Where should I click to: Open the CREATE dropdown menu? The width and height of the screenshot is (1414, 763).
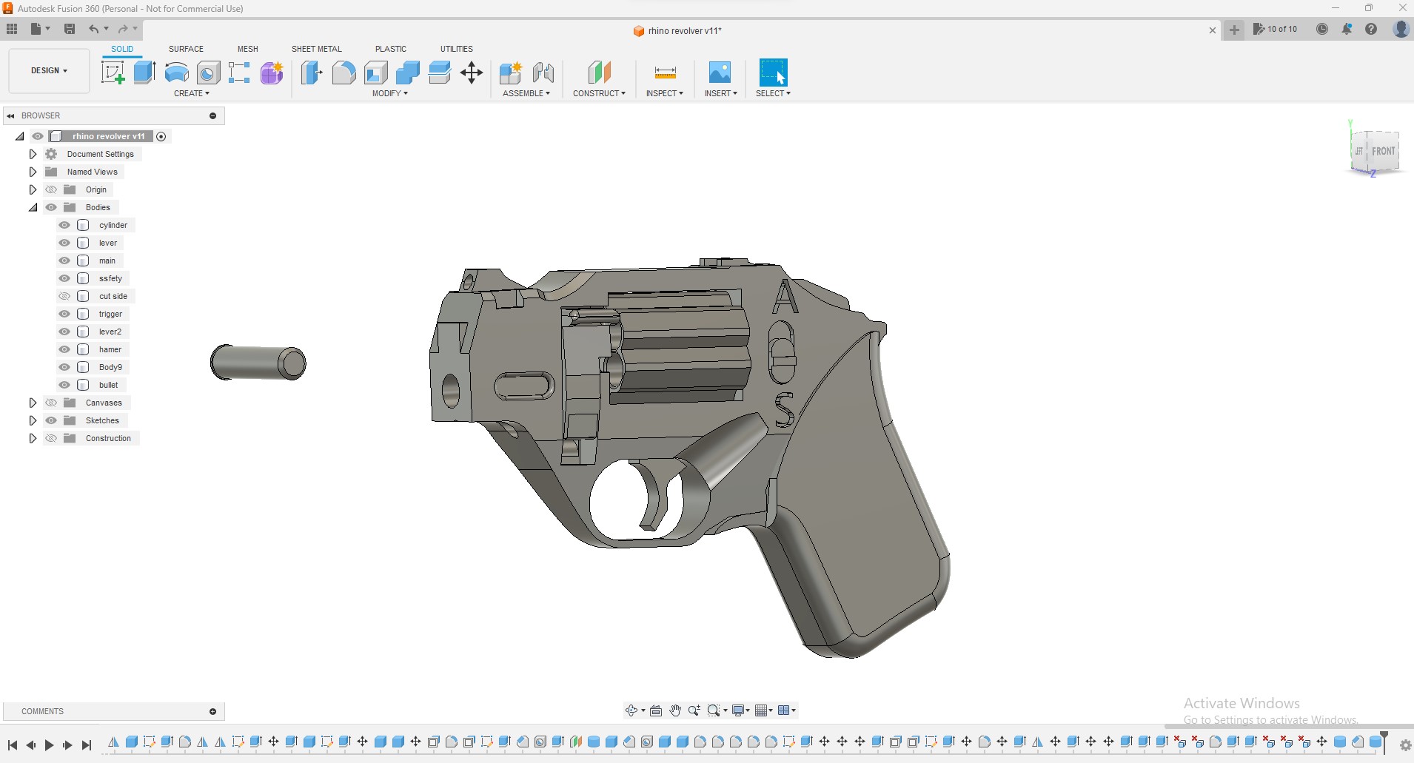click(191, 93)
